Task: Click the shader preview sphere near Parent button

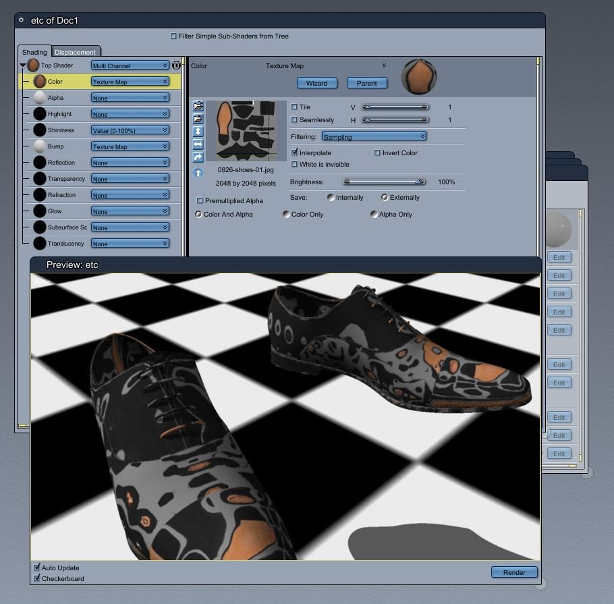Action: click(418, 77)
